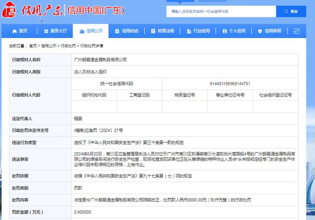Click the 税务登记号 header cell
This screenshot has height=220, width=315.
[184, 95]
